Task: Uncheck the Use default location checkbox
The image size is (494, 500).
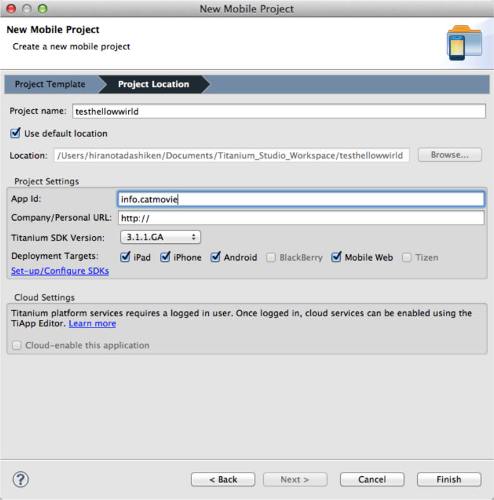Action: [x=15, y=133]
